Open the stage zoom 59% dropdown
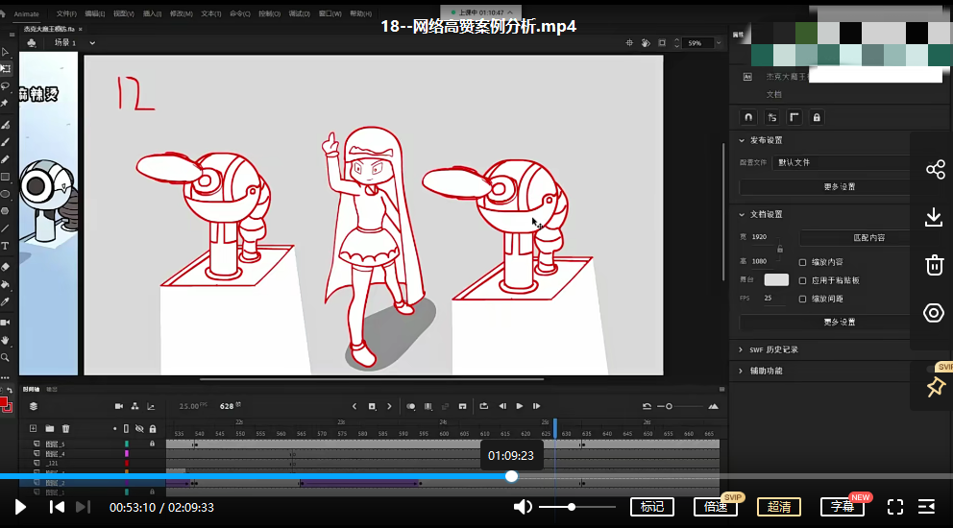The width and height of the screenshot is (953, 528). coord(719,43)
